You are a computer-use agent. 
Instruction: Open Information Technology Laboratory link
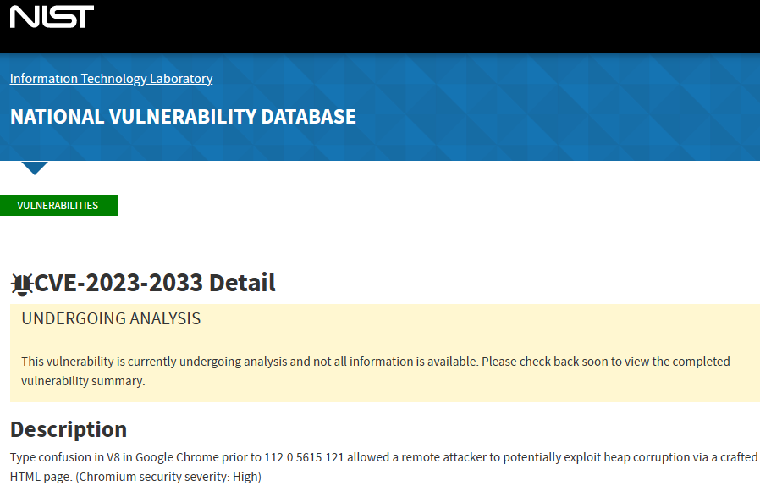pyautogui.click(x=111, y=79)
